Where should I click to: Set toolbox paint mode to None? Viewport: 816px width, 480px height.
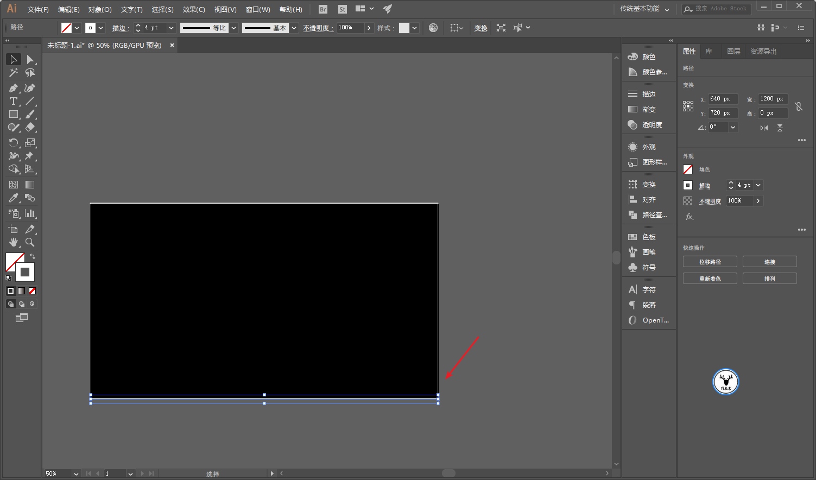tap(32, 291)
